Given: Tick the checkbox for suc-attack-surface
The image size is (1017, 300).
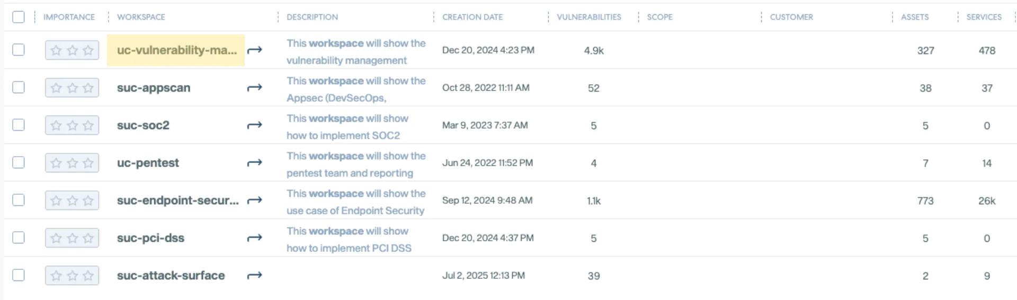Looking at the screenshot, I should coord(19,275).
